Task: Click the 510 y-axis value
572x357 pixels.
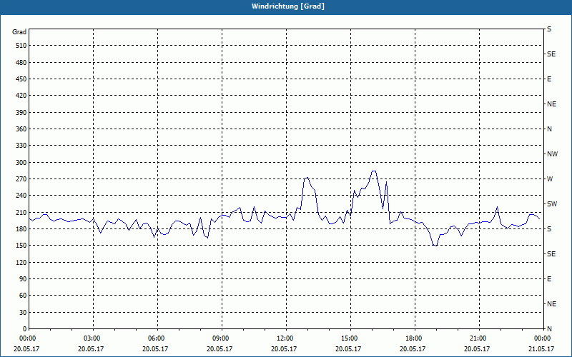Action: tap(21, 46)
